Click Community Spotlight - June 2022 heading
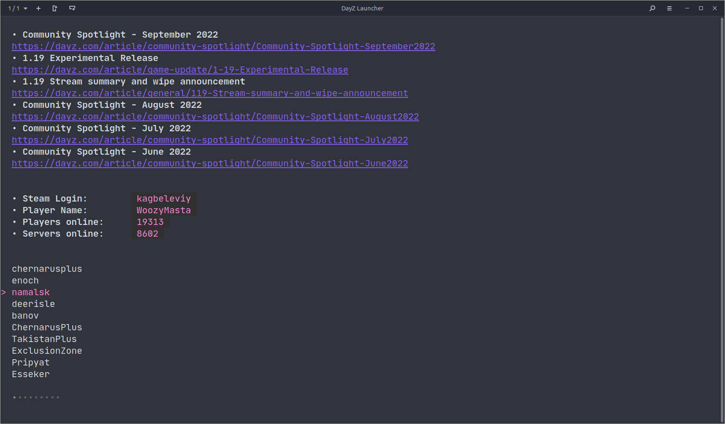The height and width of the screenshot is (424, 725). pyautogui.click(x=107, y=152)
